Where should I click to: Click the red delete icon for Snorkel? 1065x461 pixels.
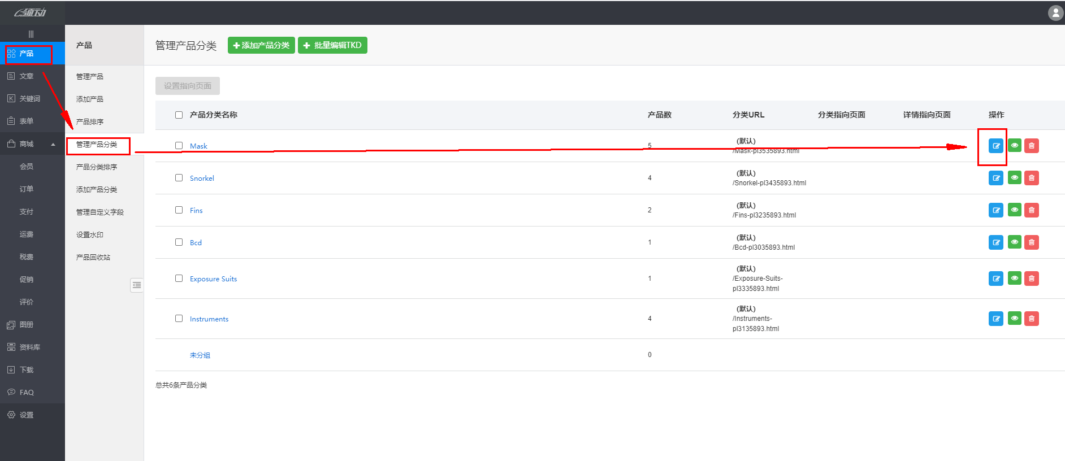click(1031, 178)
